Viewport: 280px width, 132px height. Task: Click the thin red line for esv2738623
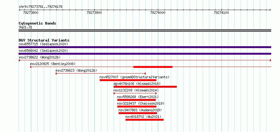[101, 74]
